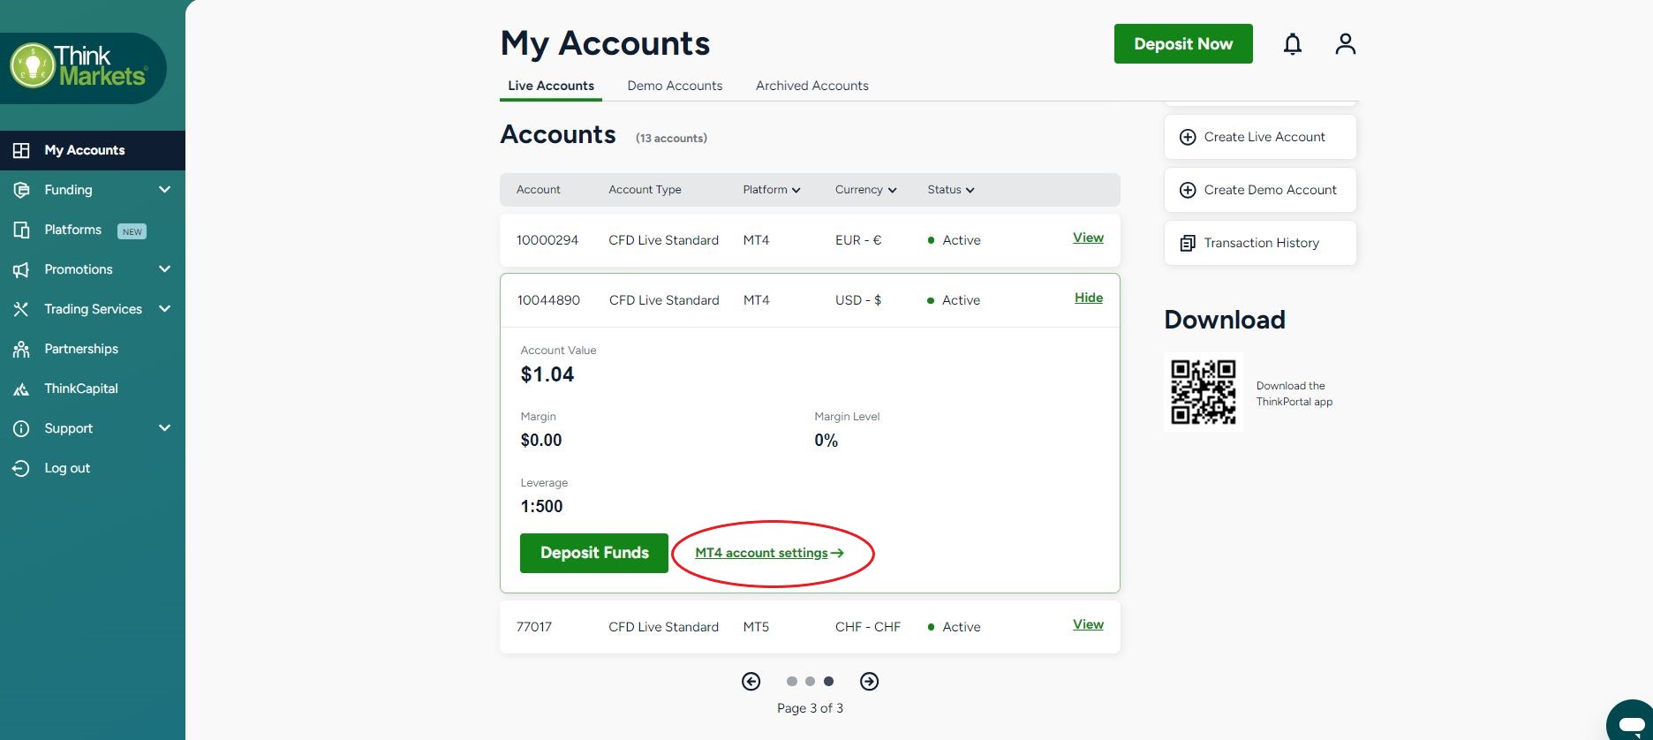Open MT4 account settings link
The image size is (1653, 740).
click(769, 553)
